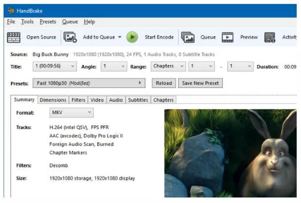The width and height of the screenshot is (301, 203).
Task: Click the Queue stacked images icon
Action: tap(188, 37)
